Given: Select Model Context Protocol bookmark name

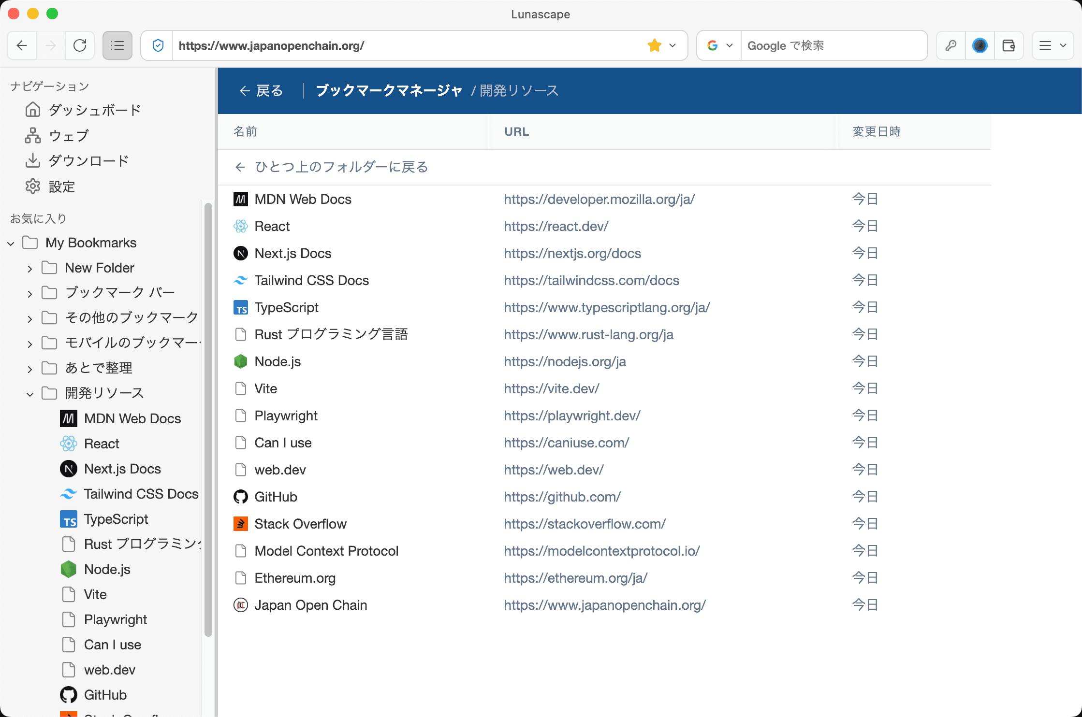Looking at the screenshot, I should point(326,551).
